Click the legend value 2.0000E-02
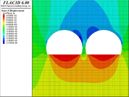Viewport: 129px width, 97px height. [x=11, y=20]
